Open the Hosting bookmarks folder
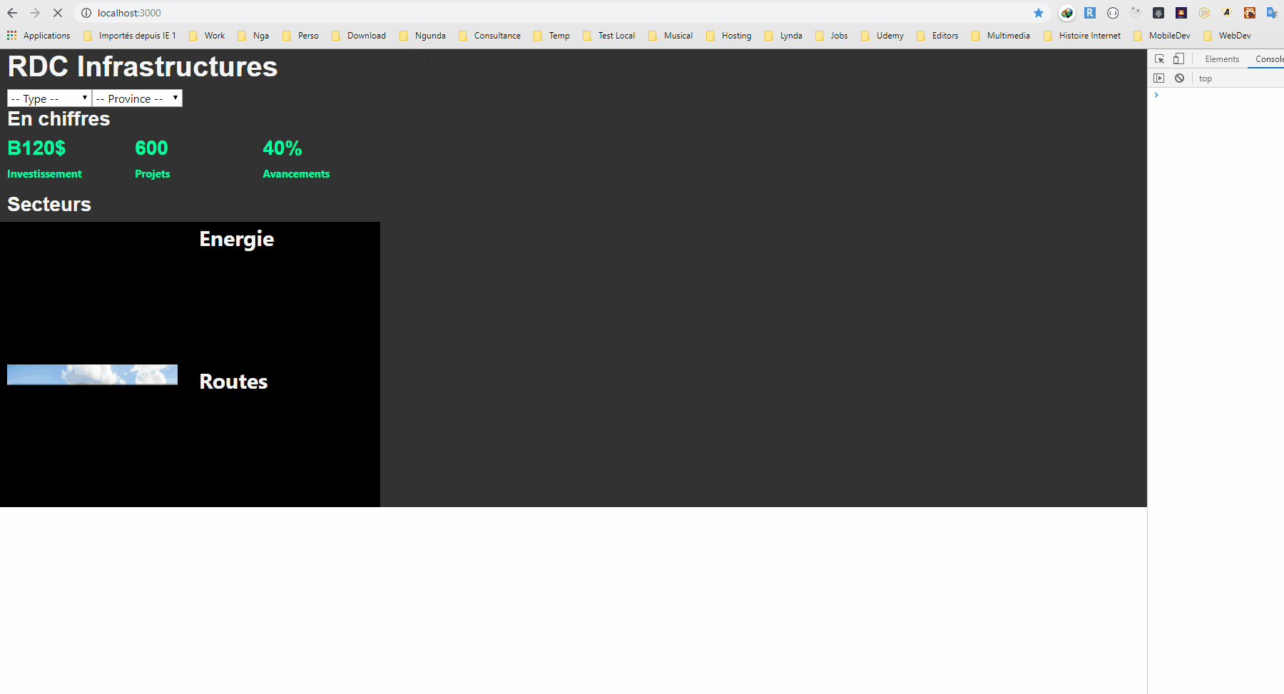1284x694 pixels. [728, 36]
